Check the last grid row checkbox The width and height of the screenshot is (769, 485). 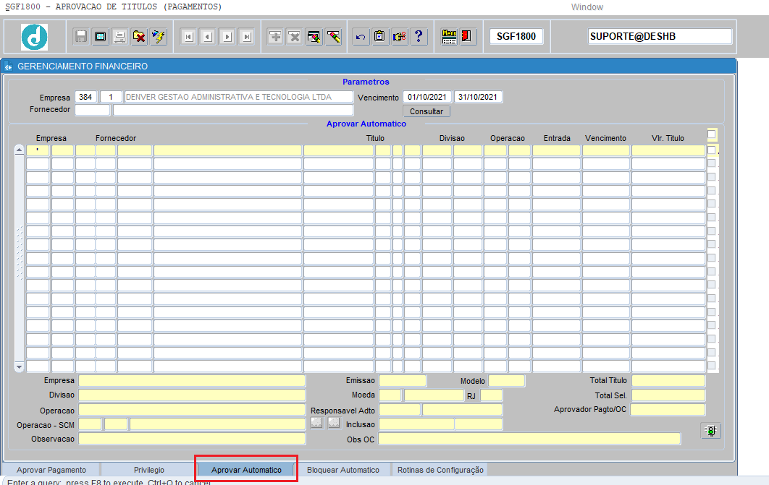(x=712, y=366)
